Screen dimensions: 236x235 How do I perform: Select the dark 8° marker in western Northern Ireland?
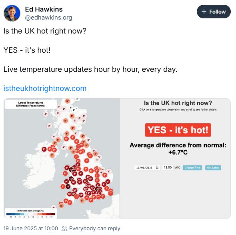[44, 149]
